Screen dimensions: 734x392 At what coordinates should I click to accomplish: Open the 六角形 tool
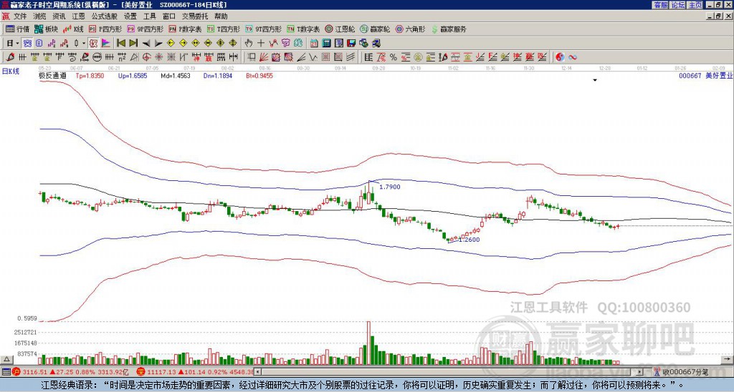(410, 29)
